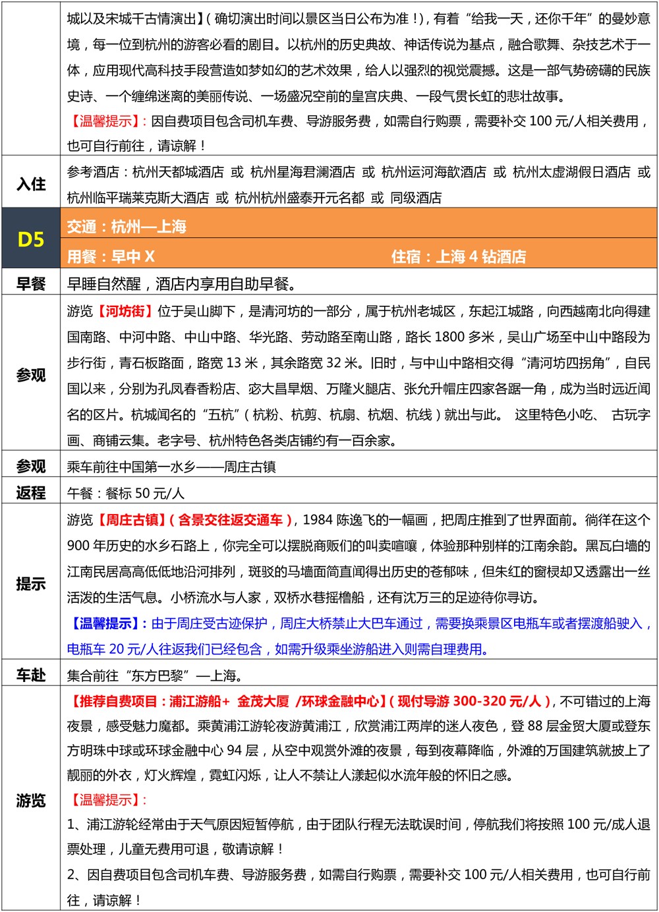Screen dimensions: 659x912
Task: Click the red 【河坊街】 attraction name
Action: (x=125, y=311)
